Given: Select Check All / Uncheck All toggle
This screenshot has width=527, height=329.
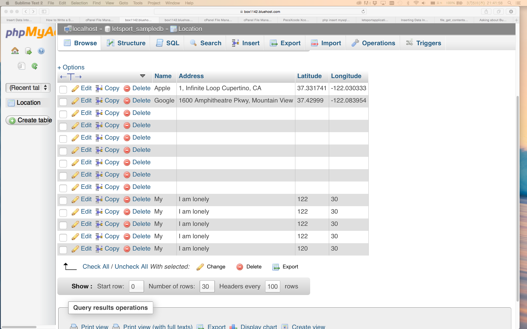Looking at the screenshot, I should point(115,266).
